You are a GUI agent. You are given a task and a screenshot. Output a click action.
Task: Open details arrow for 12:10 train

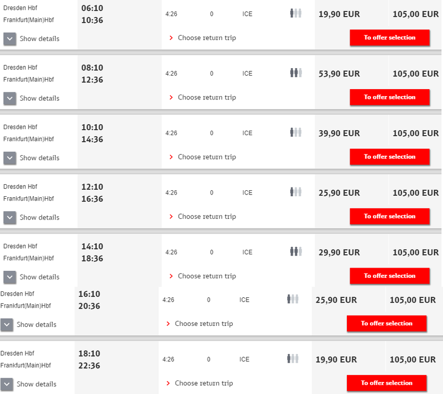[10, 217]
